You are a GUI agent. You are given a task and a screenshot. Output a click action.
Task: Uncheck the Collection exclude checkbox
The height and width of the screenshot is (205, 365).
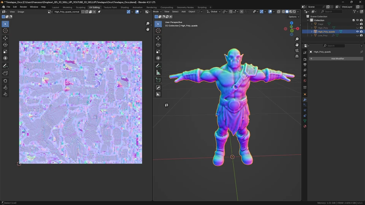[x=354, y=20]
